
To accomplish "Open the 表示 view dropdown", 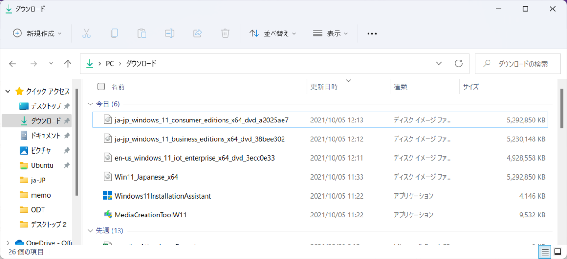I will click(330, 33).
